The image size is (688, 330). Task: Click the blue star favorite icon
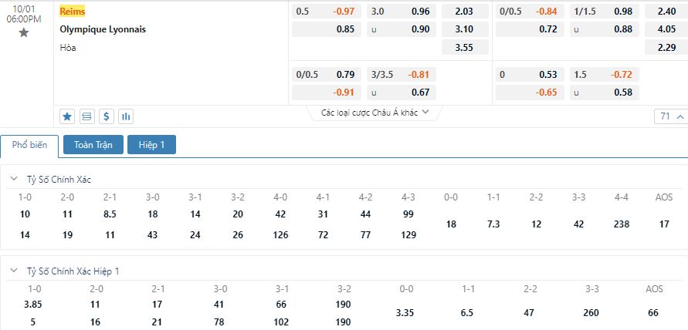coord(67,116)
